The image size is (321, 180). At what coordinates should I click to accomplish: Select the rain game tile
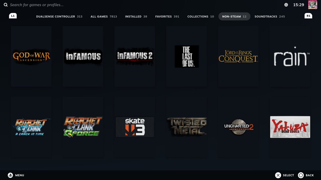pyautogui.click(x=290, y=56)
